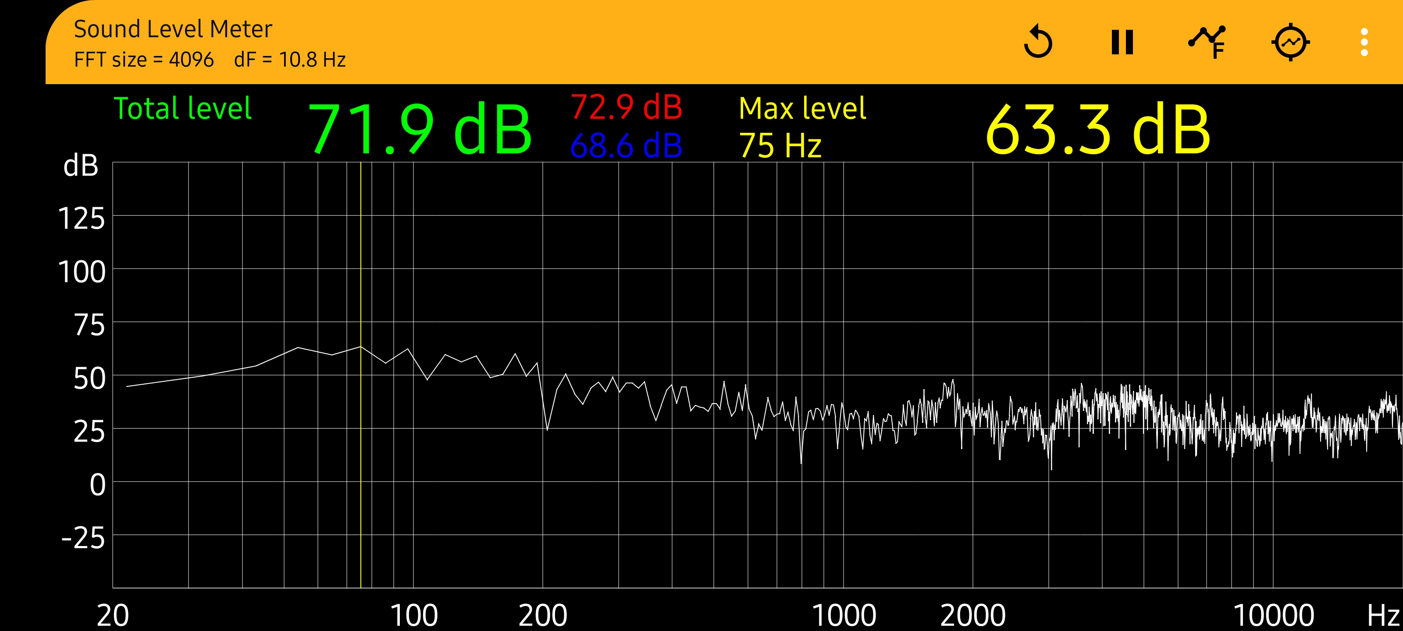Tap the FFT size = 4096 text
This screenshot has height=631, width=1403.
144,59
